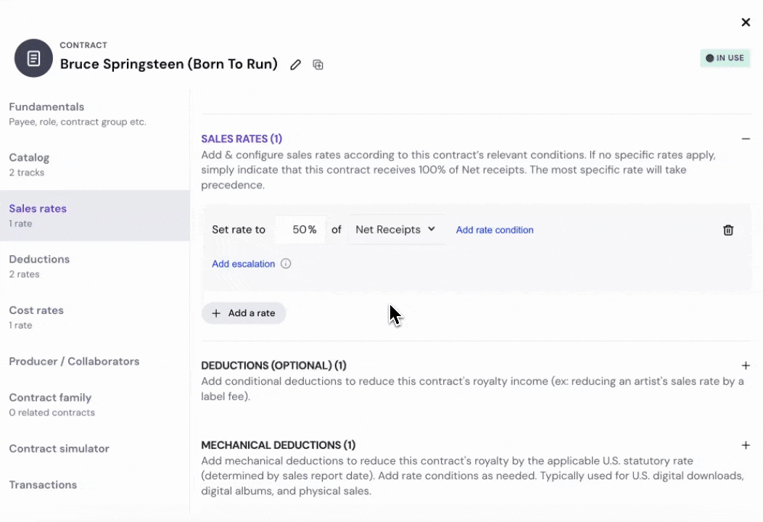Screen dimensions: 763x522
Task: Click the contract title Bruce Springsteen
Action: tap(169, 65)
